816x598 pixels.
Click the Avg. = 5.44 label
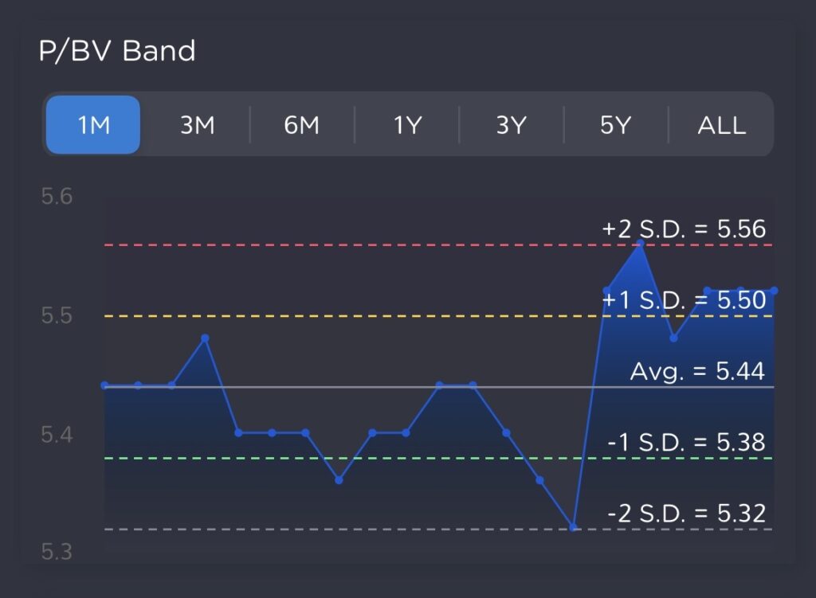pyautogui.click(x=697, y=371)
